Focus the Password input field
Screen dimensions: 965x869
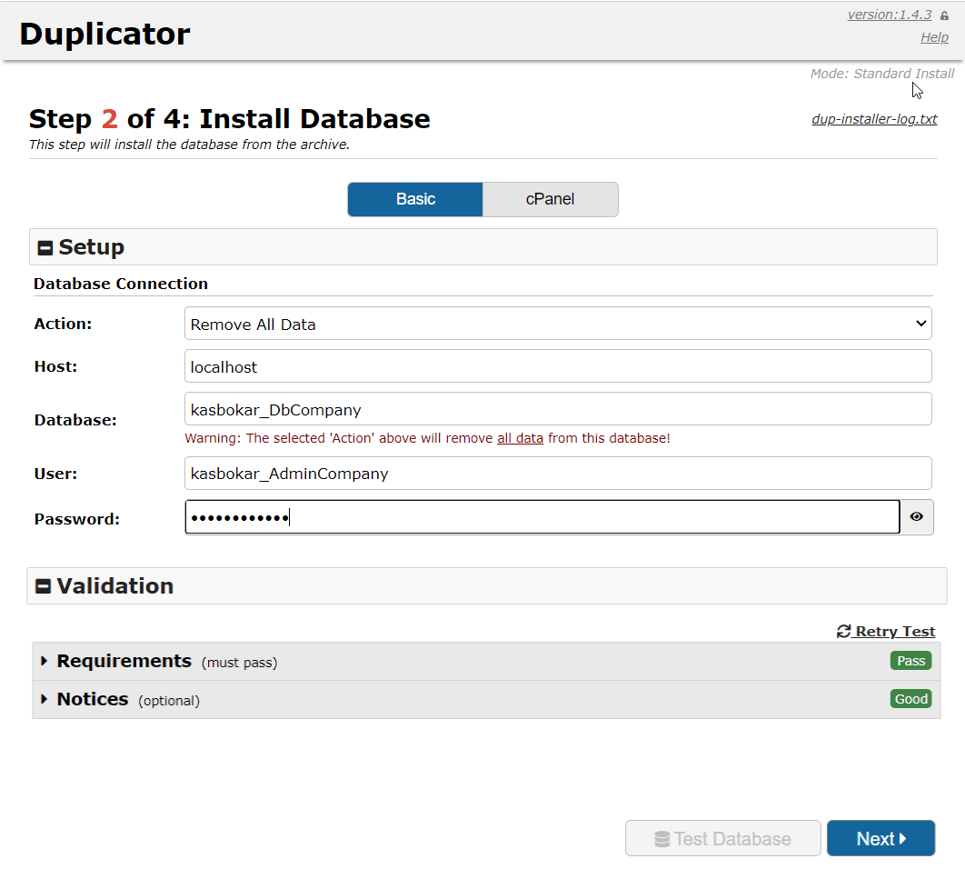(x=542, y=516)
